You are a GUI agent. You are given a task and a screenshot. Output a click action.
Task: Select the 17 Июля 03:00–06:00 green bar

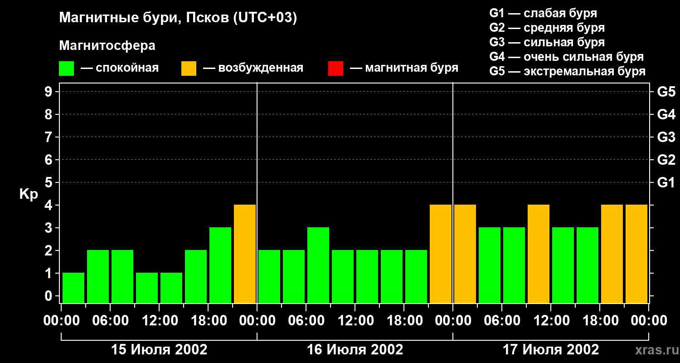[x=490, y=265]
